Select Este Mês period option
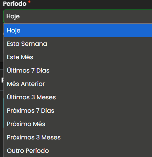The height and width of the screenshot is (157, 152). point(78,57)
